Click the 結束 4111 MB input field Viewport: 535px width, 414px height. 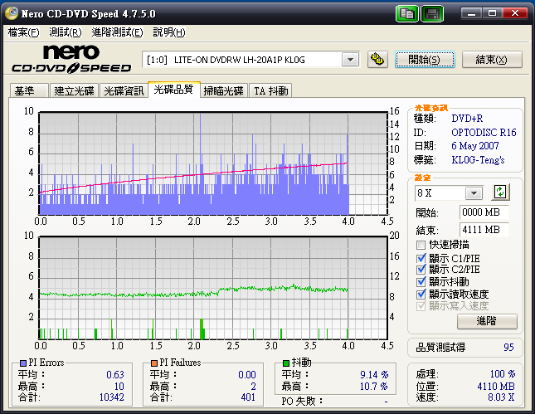(484, 230)
